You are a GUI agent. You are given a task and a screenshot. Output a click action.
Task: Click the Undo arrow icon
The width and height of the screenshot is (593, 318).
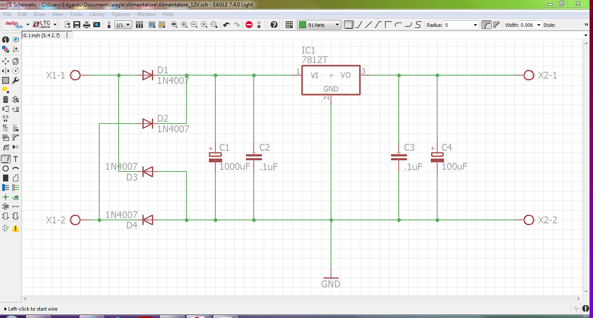(226, 25)
